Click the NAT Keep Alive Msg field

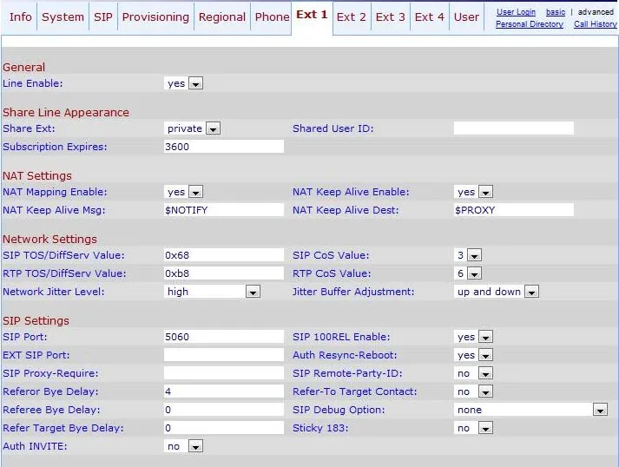point(223,210)
